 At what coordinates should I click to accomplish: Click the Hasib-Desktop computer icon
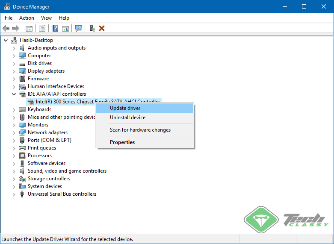coord(14,40)
